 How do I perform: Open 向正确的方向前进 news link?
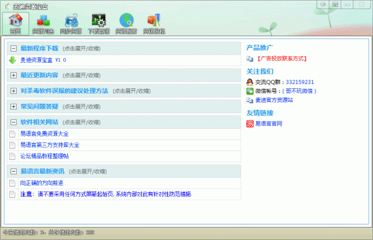[42, 183]
